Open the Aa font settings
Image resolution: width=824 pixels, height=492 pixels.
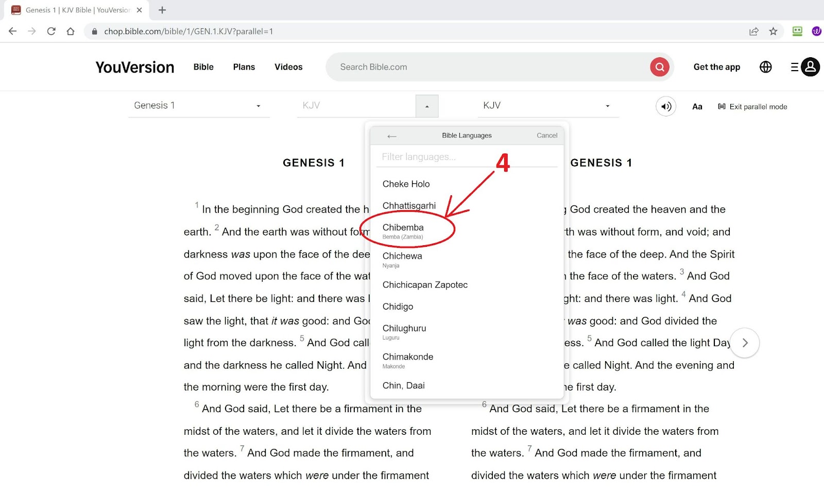point(697,107)
